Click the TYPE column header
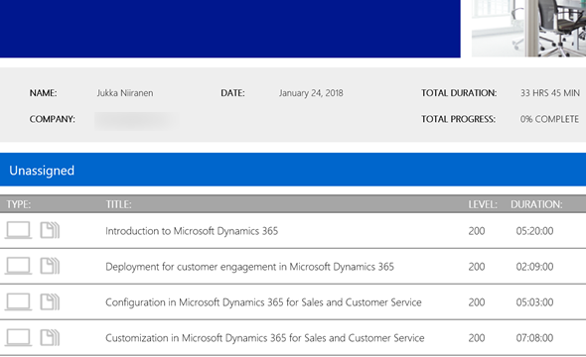Screen dimensions: 586x357 coord(19,204)
